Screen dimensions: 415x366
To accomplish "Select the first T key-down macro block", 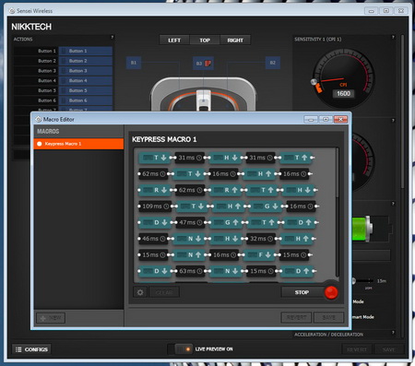I will pos(155,158).
